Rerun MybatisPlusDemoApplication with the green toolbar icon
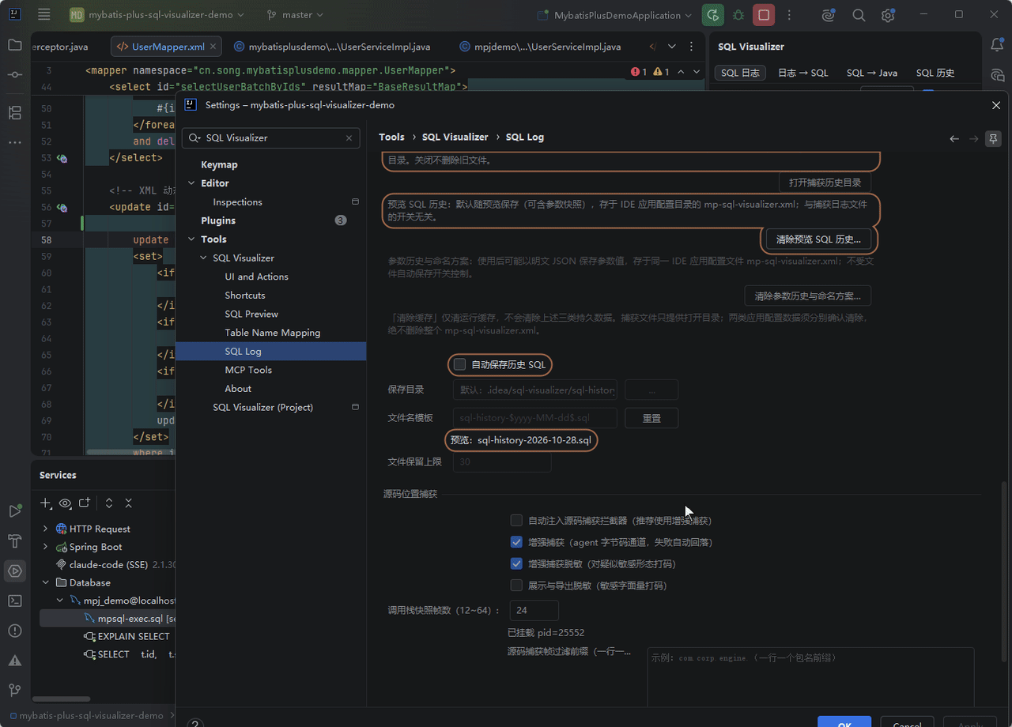This screenshot has height=727, width=1012. (714, 15)
